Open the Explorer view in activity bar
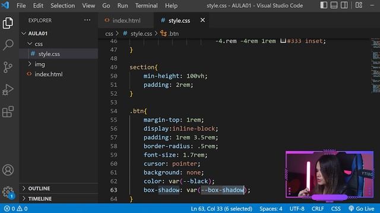The height and width of the screenshot is (213, 380). [8, 23]
